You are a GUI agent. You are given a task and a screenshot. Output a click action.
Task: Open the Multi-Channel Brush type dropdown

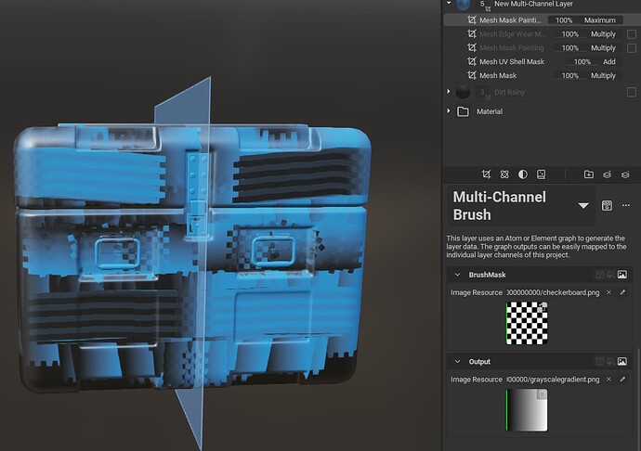[583, 206]
